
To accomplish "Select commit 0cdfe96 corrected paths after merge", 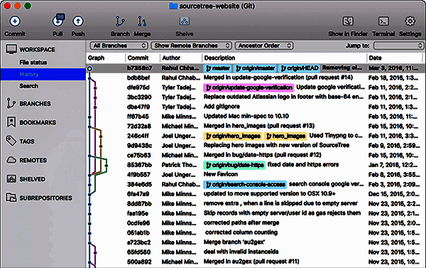I will pos(256,223).
